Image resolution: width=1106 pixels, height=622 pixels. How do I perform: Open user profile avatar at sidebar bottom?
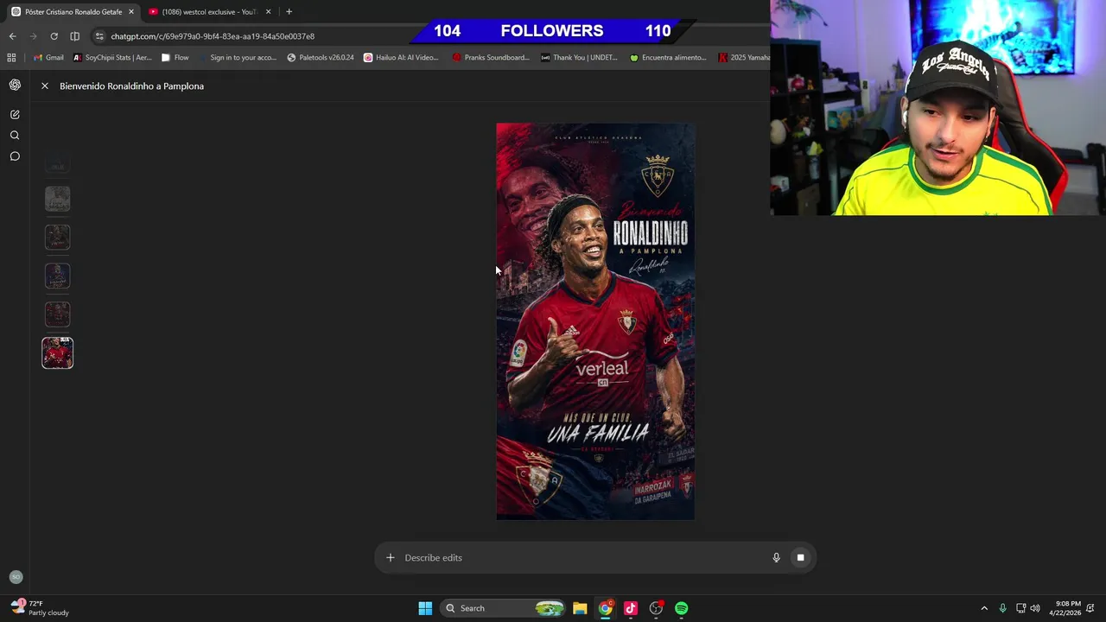16,577
